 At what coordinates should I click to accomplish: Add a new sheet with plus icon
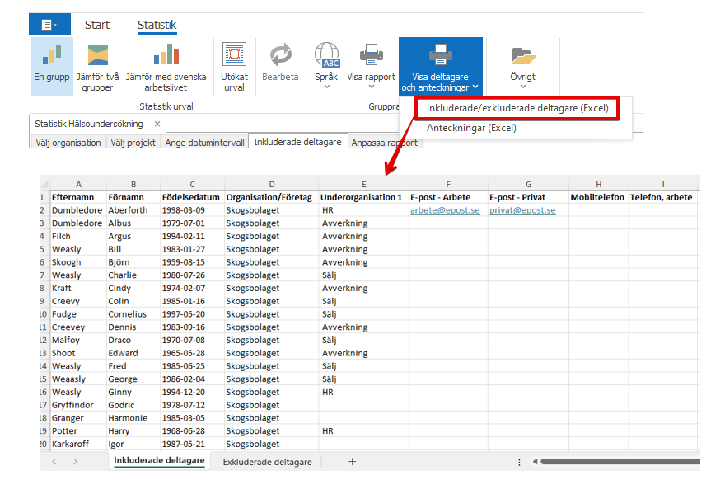click(352, 462)
